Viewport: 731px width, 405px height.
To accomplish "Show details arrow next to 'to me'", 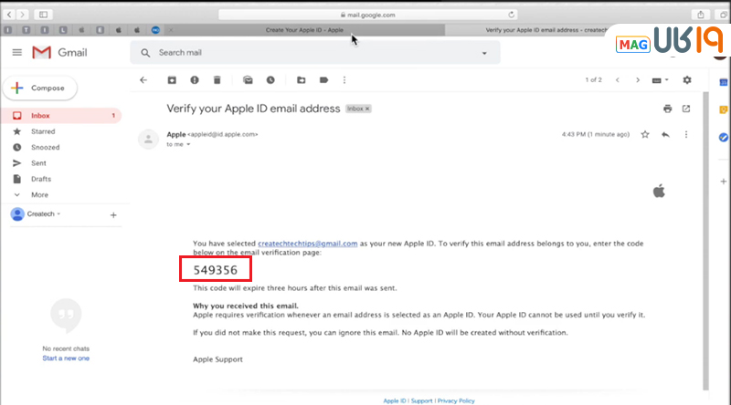I will pos(188,144).
